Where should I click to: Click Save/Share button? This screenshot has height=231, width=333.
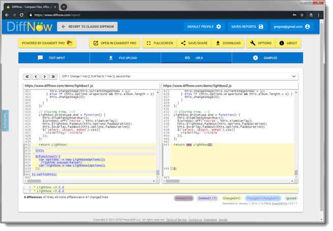[x=194, y=43]
